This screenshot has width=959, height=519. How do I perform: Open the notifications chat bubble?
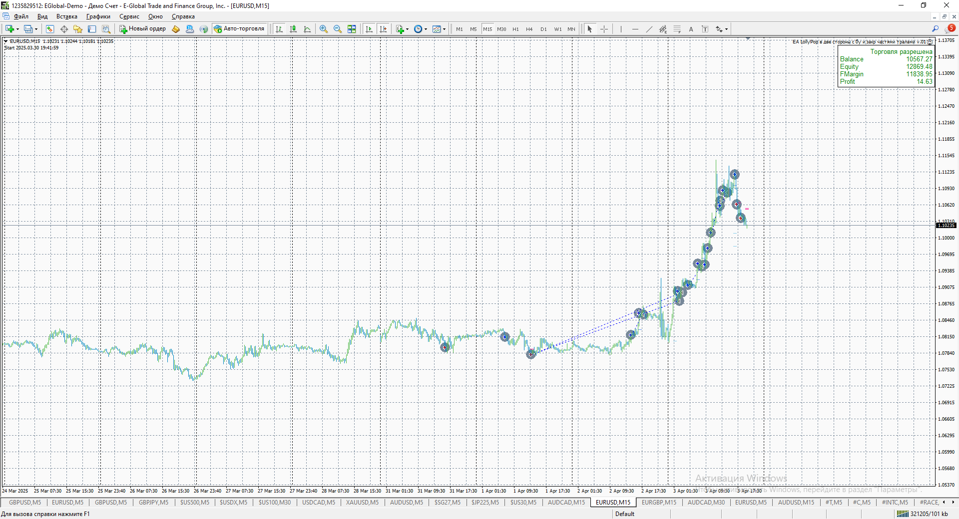tap(950, 28)
